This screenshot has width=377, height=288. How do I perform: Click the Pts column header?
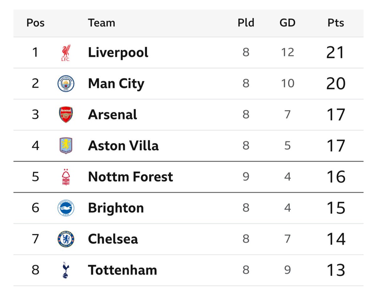coord(336,23)
